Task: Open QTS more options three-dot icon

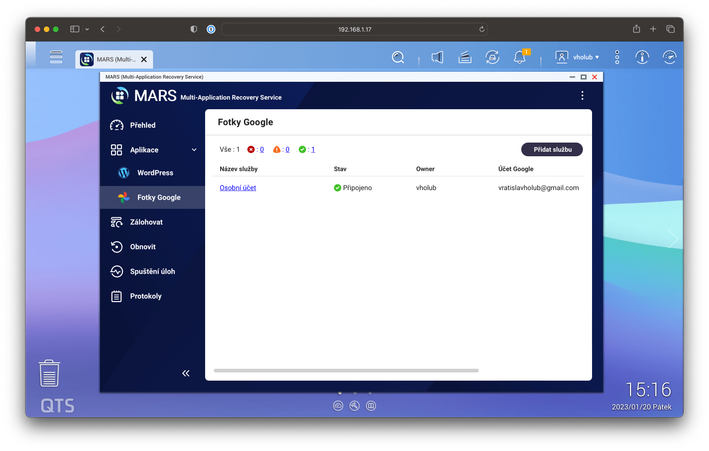Action: [617, 57]
